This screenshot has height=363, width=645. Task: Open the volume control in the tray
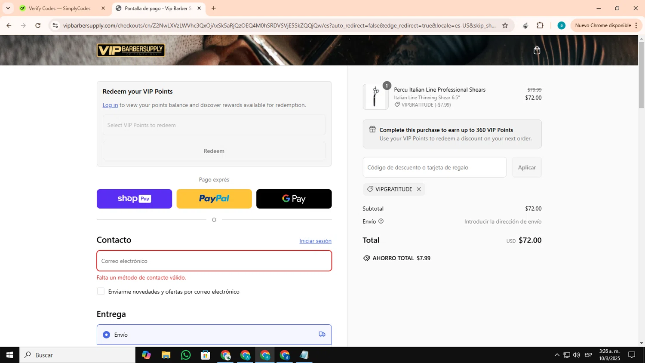point(576,355)
